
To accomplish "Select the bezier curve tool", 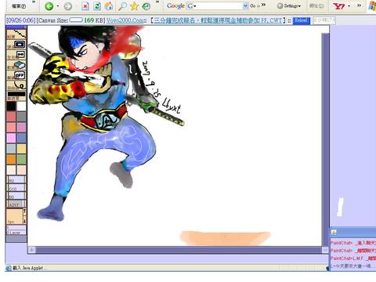I will click(x=16, y=85).
